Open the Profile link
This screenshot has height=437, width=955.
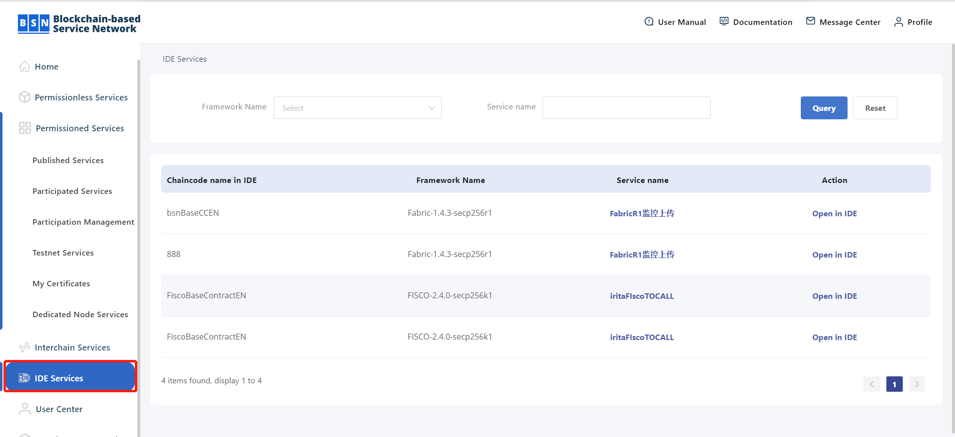coord(920,22)
